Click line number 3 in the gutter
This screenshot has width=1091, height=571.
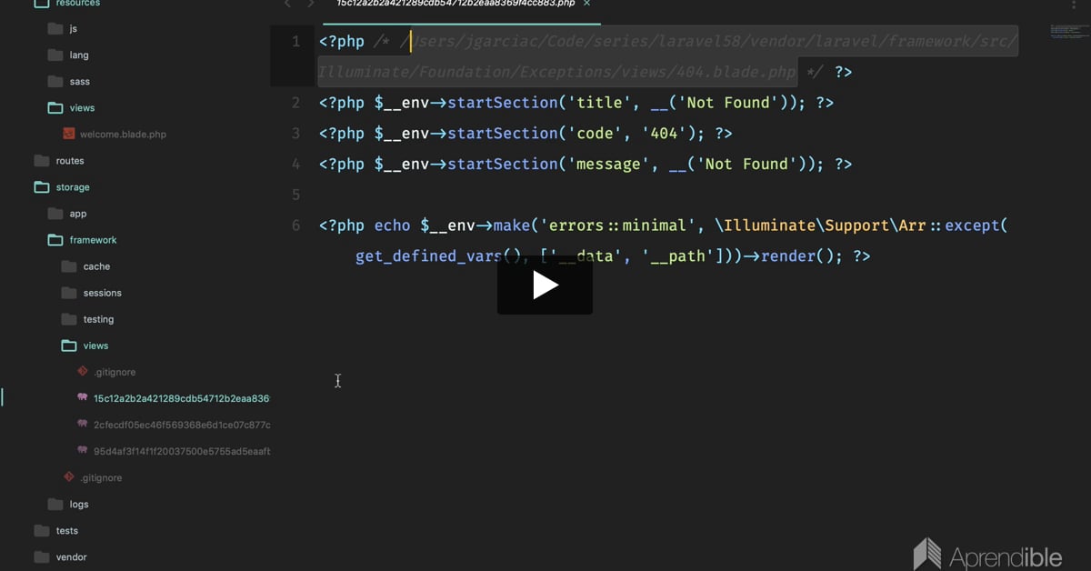(295, 134)
